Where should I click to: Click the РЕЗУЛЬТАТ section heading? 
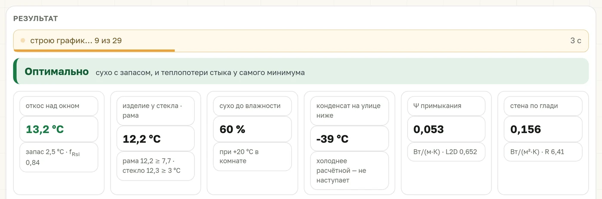point(36,19)
